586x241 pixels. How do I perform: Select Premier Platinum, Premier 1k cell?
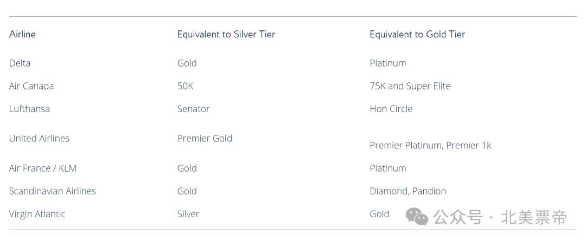pyautogui.click(x=430, y=146)
